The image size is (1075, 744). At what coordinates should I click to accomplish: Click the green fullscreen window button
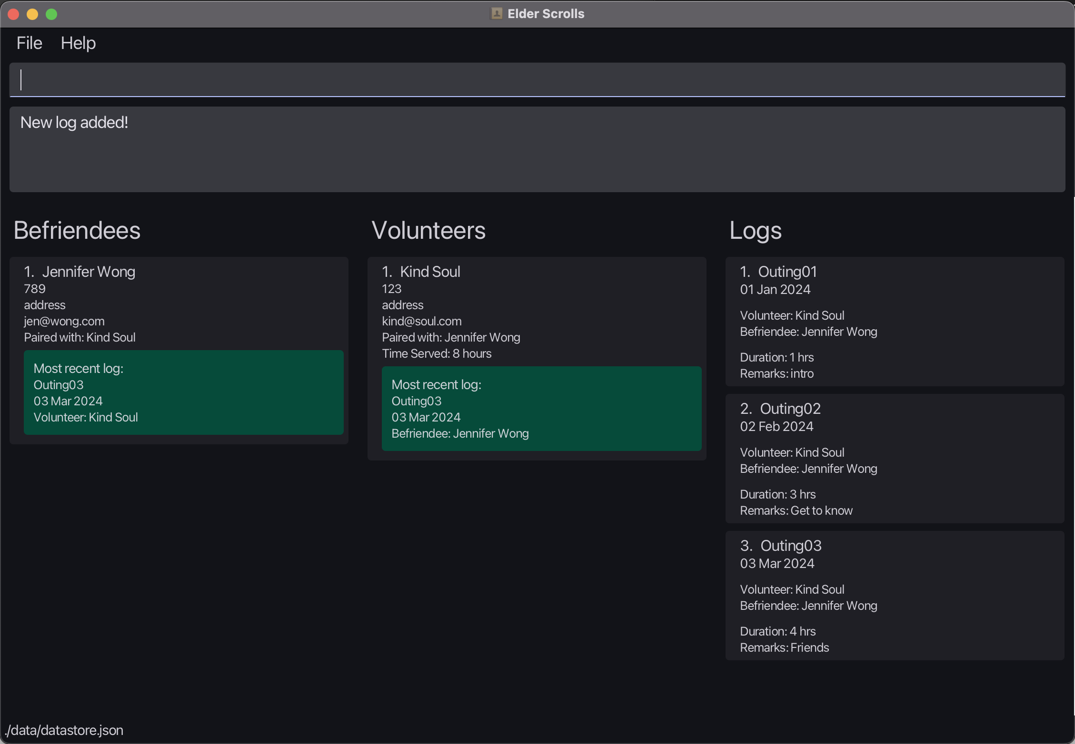pos(51,14)
